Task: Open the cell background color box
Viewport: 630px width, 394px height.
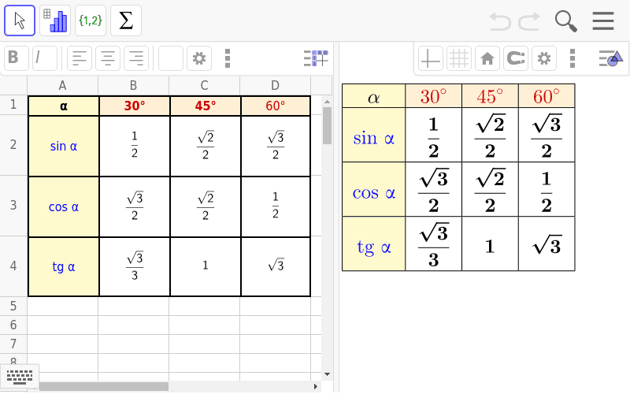Action: click(x=171, y=58)
